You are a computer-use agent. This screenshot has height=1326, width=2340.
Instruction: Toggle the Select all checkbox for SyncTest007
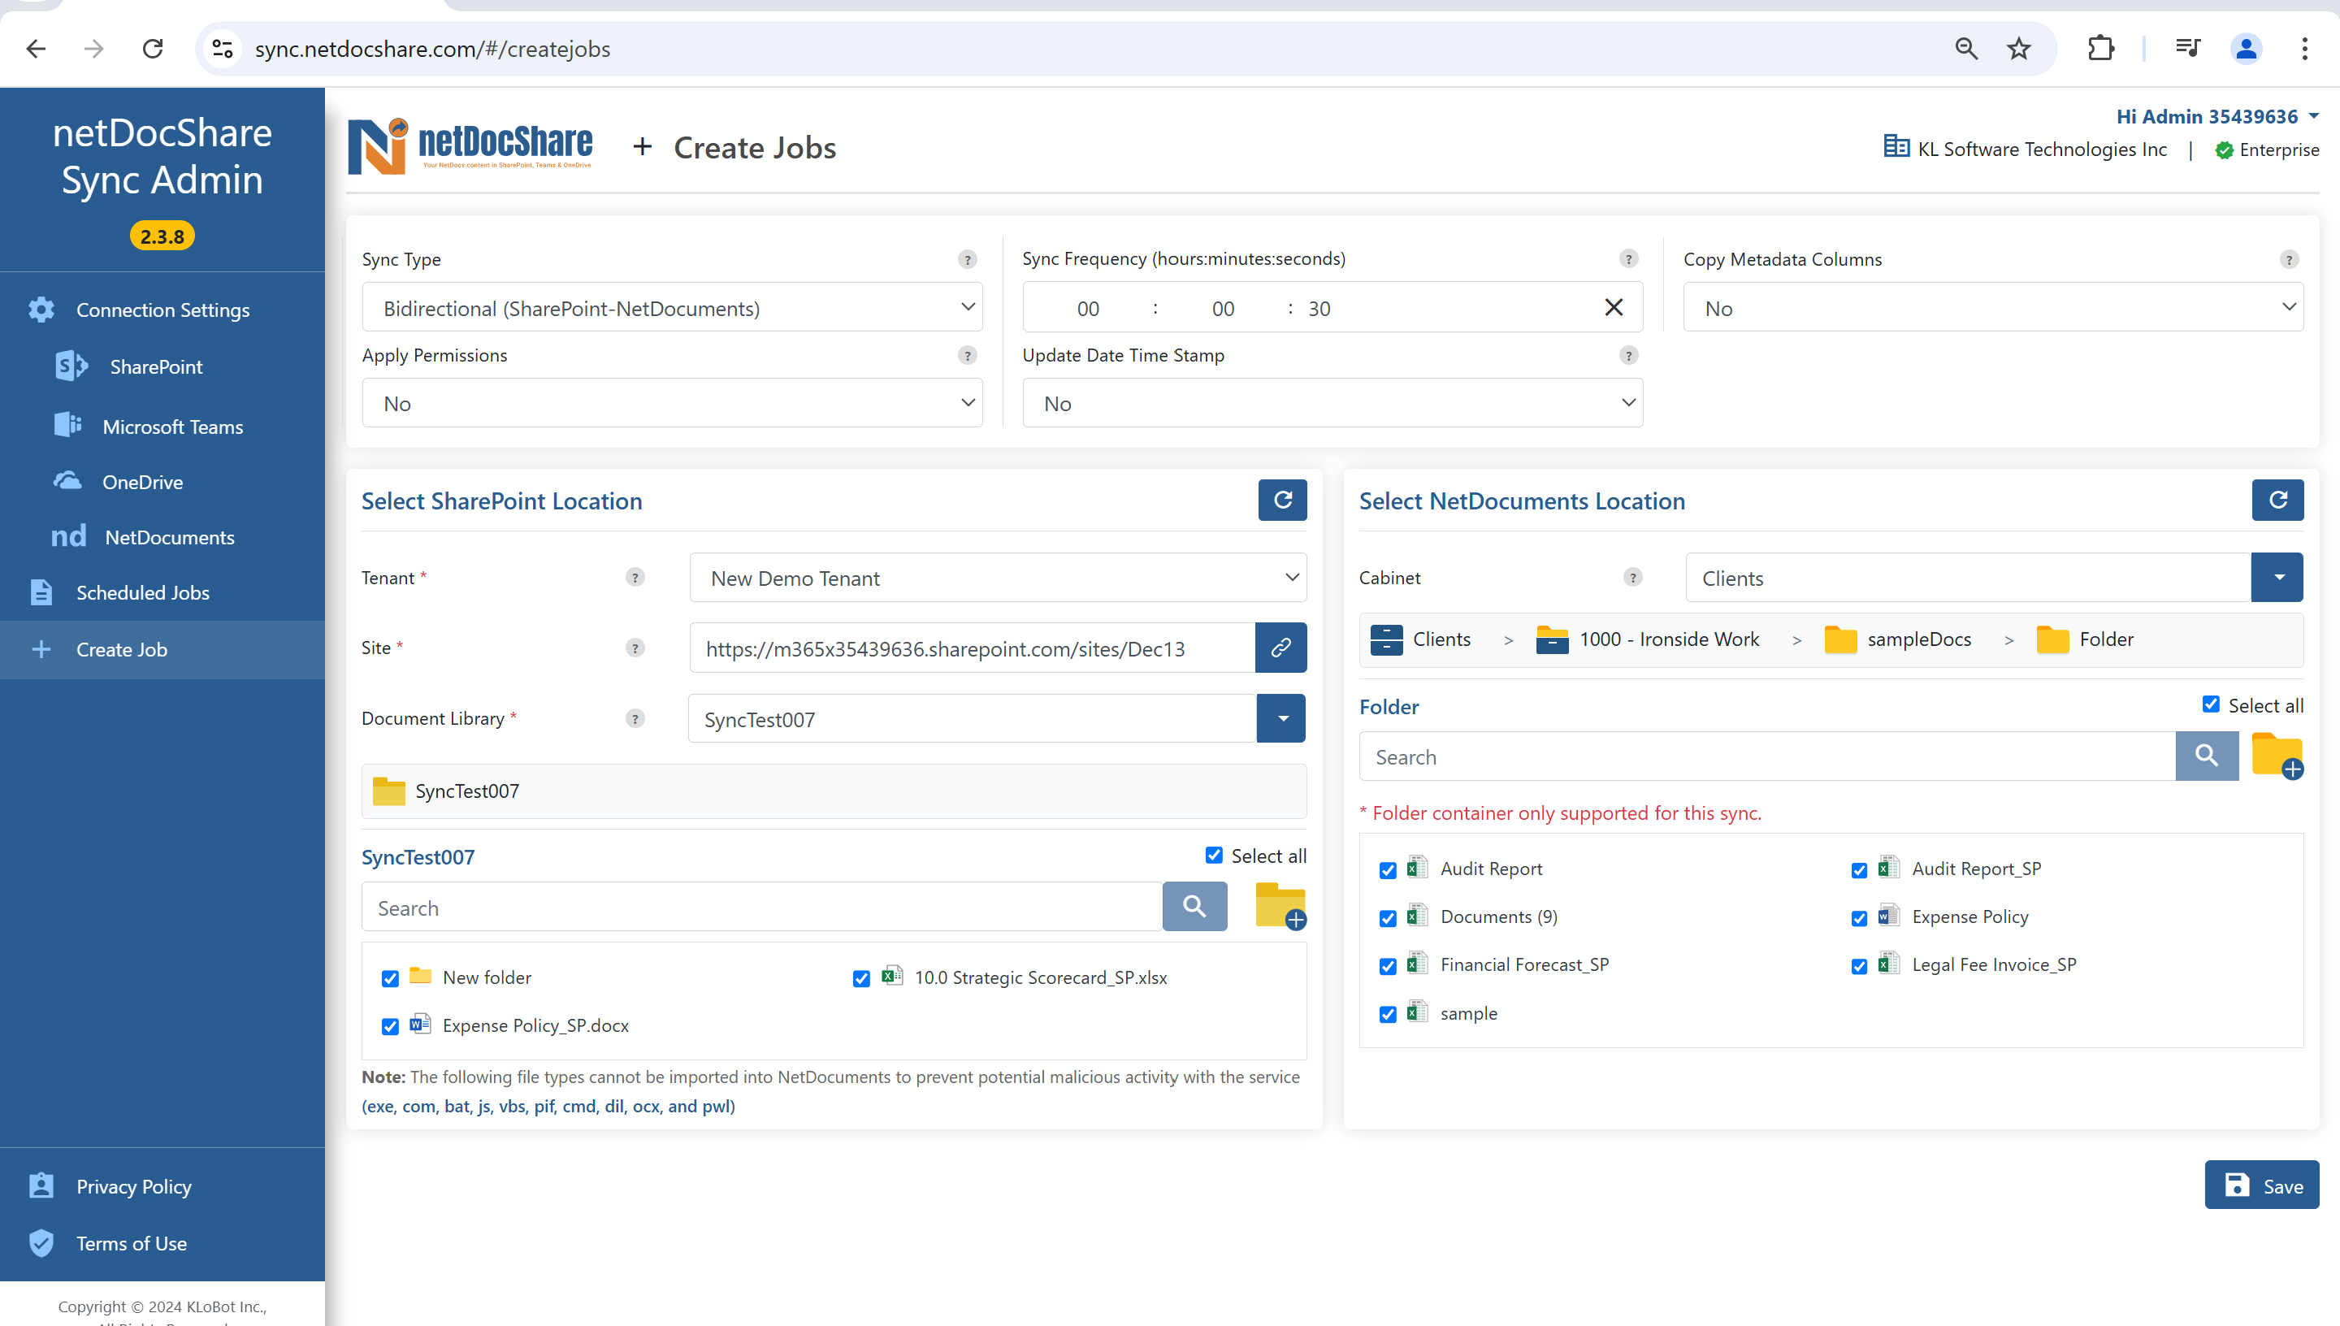coord(1215,853)
